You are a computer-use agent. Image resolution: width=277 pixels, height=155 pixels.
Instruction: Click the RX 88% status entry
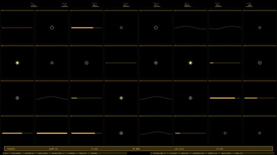coord(136,149)
